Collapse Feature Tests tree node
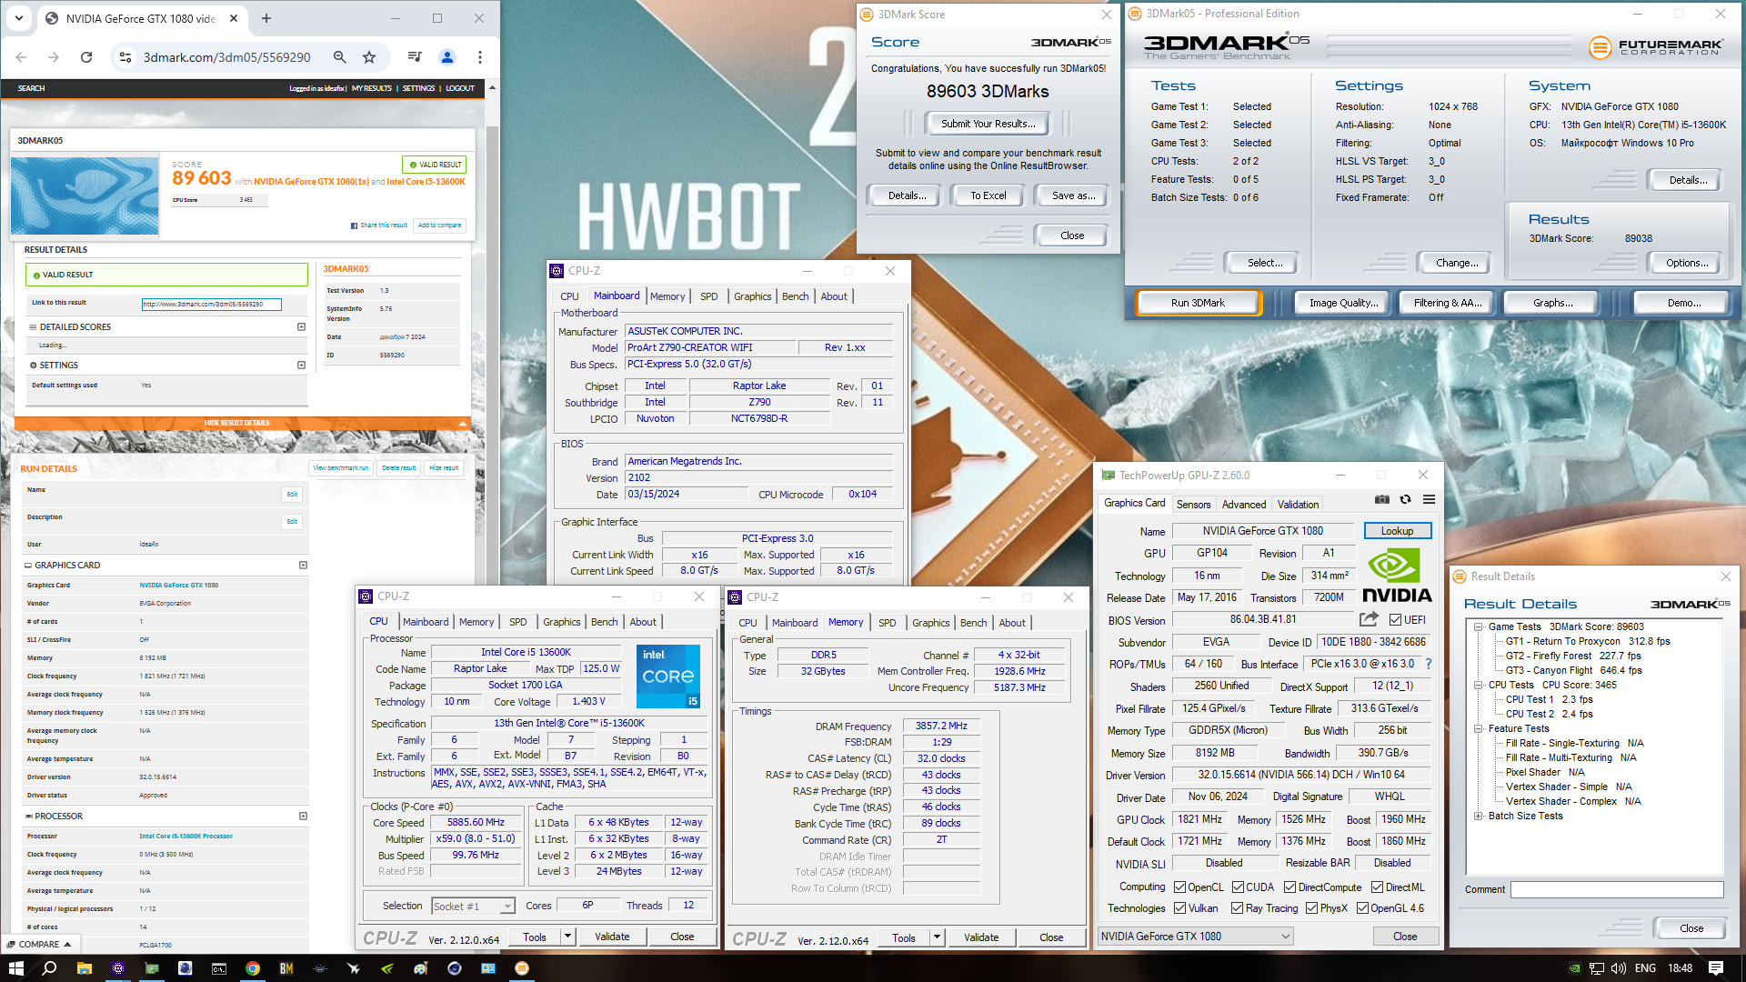 1479,729
